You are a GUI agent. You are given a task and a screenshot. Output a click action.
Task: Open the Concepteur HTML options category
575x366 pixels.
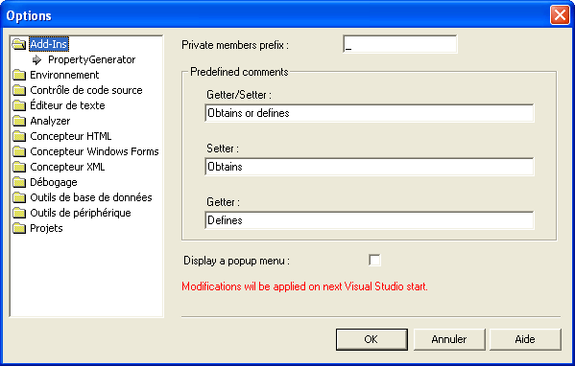pos(71,136)
